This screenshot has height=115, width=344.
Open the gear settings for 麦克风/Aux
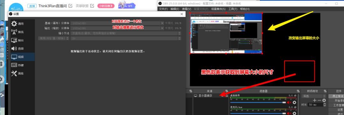pos(294,113)
